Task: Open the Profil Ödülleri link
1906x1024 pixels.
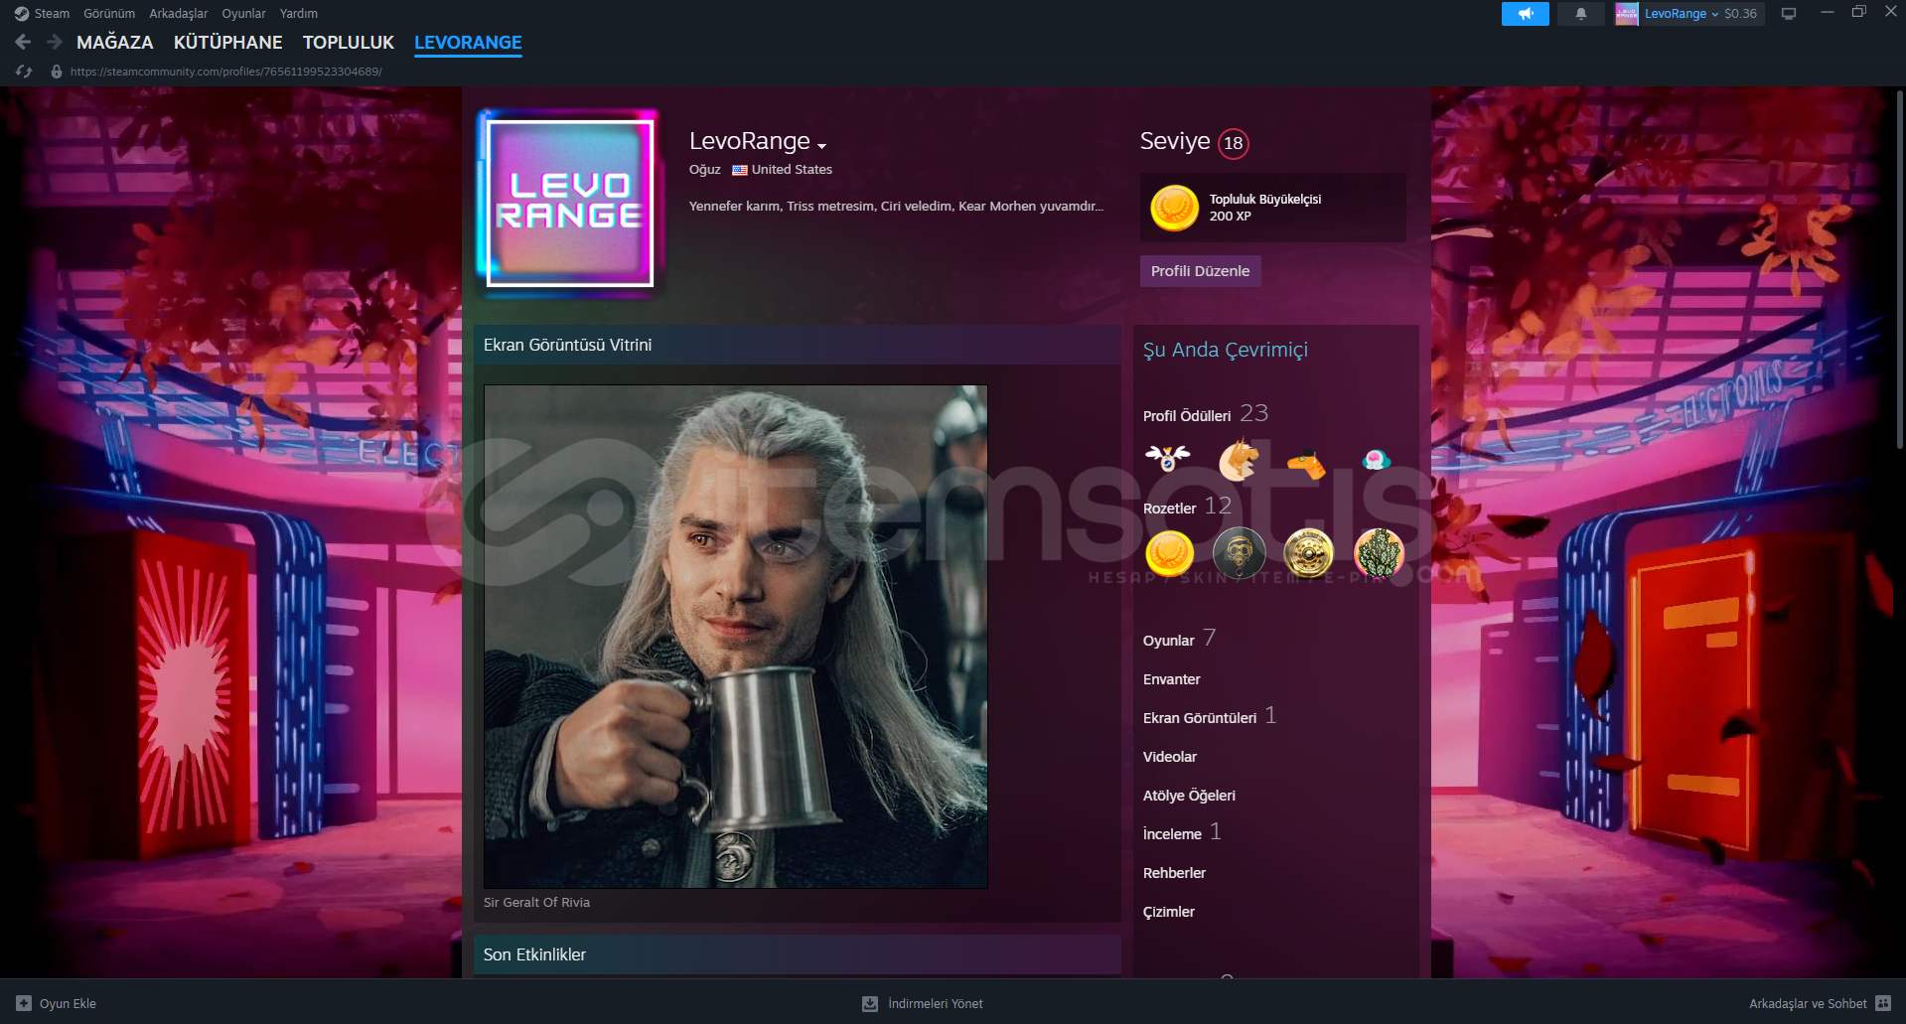Action: [1187, 416]
